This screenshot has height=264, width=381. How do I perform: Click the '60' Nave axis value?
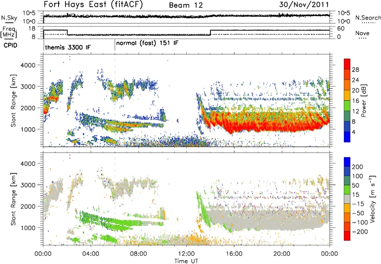point(341,29)
